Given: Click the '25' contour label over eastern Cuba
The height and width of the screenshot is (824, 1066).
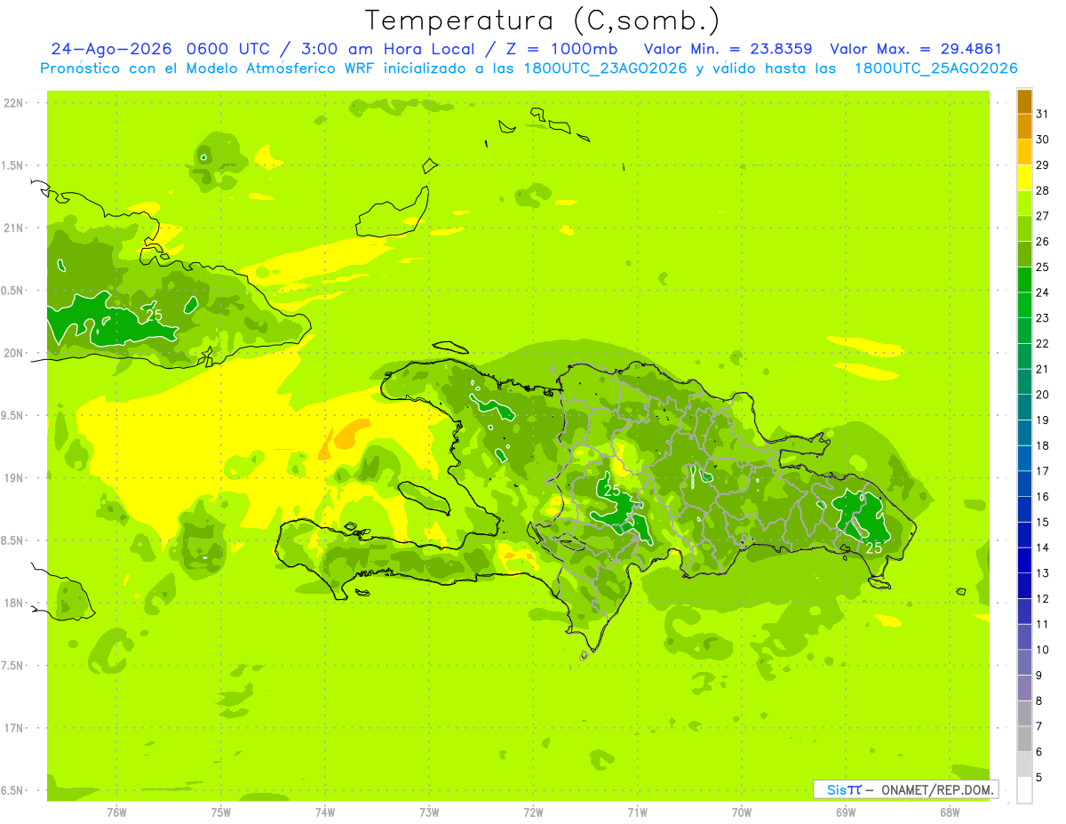Looking at the screenshot, I should [x=154, y=316].
